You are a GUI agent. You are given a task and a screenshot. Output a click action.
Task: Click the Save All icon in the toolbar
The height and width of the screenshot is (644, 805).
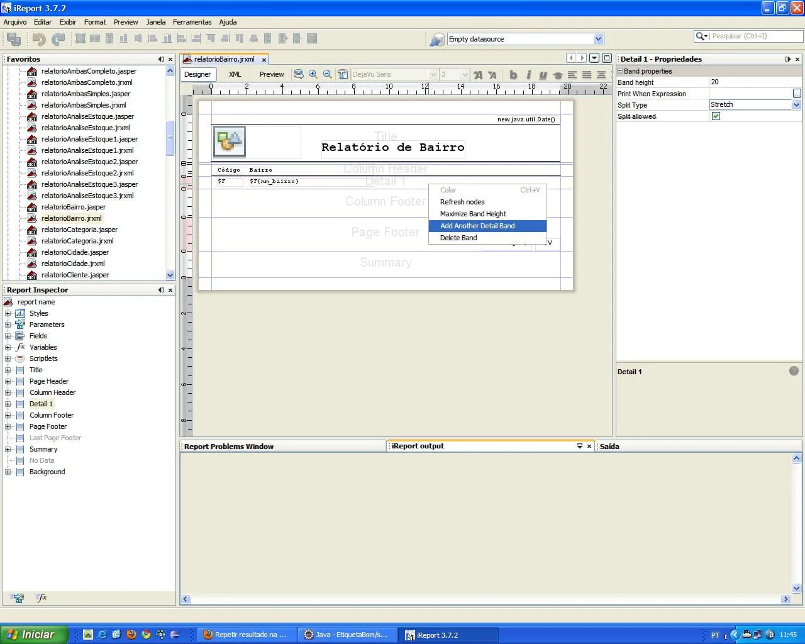coord(13,39)
